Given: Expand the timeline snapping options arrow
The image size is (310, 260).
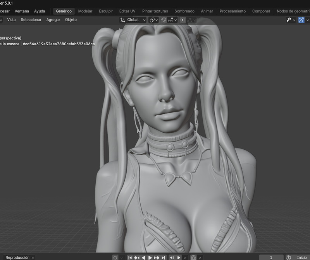Looking at the screenshot, I should 200,258.
